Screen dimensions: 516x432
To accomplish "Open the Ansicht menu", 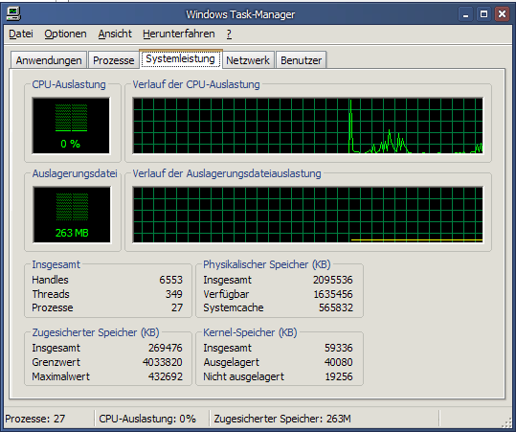I will (x=115, y=34).
